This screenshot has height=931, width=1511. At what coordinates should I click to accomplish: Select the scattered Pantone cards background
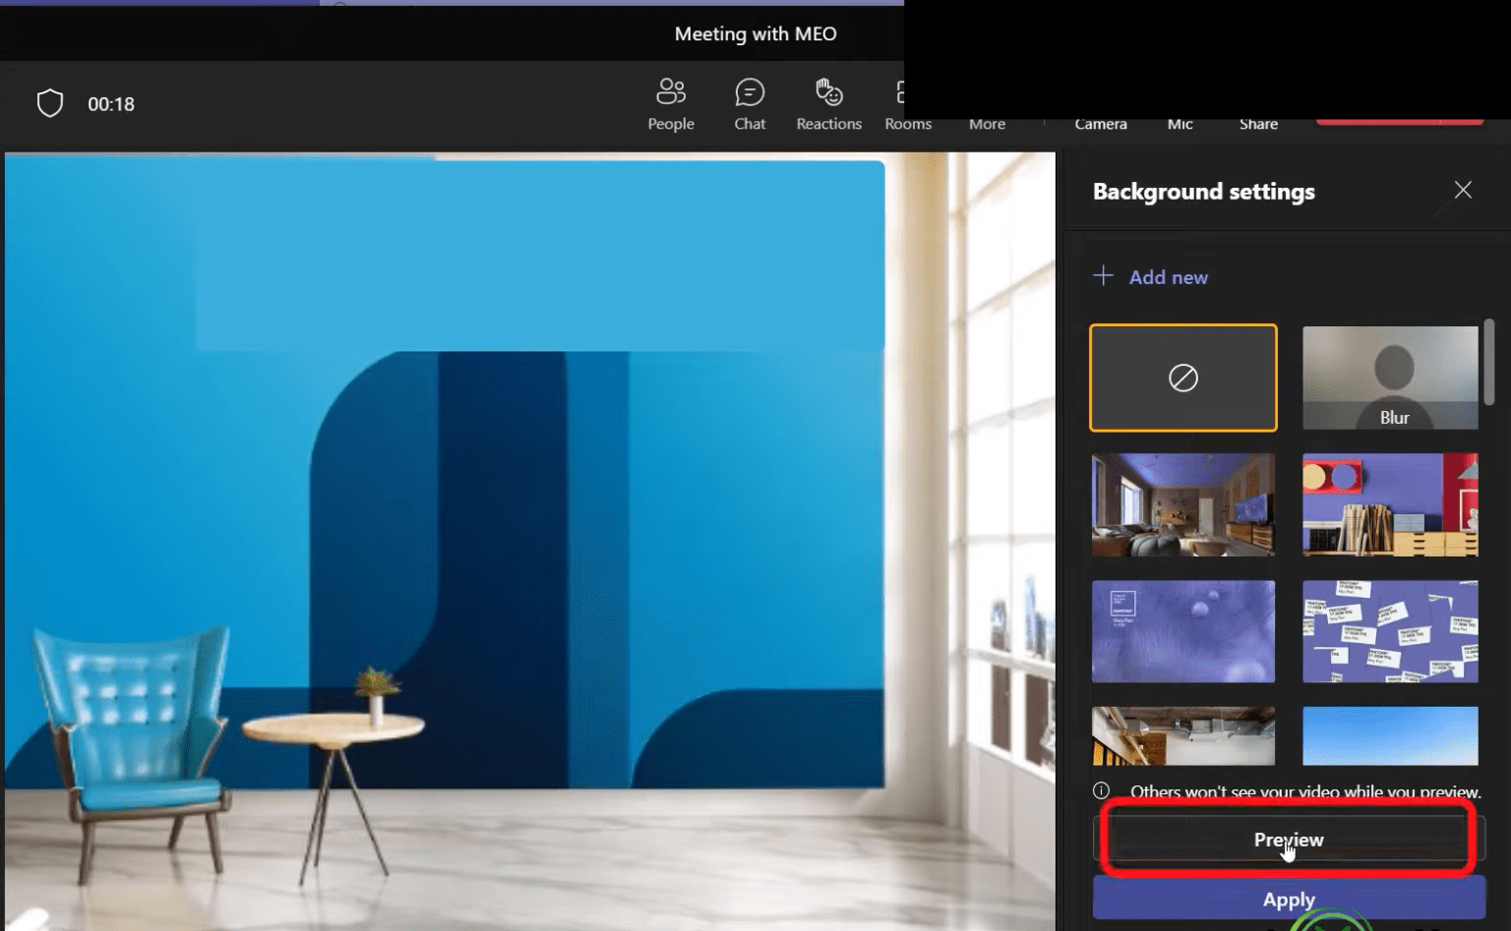click(x=1390, y=631)
